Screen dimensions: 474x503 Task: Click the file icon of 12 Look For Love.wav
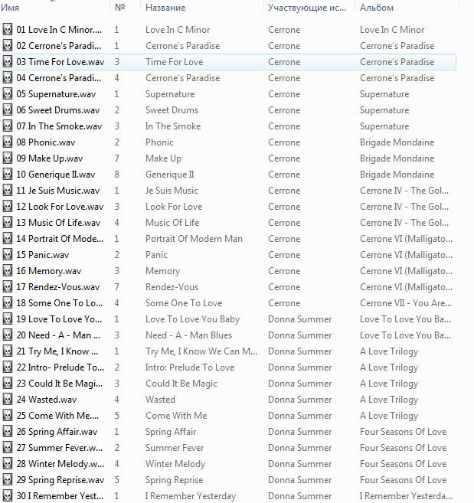click(8, 206)
